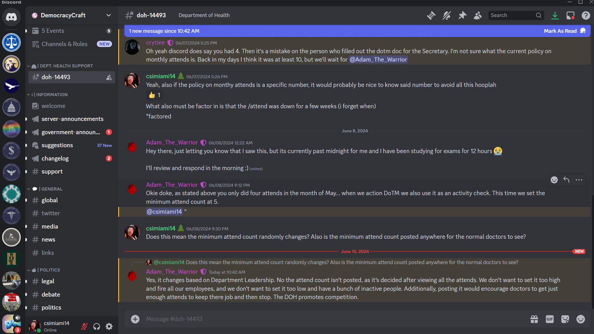The width and height of the screenshot is (594, 334).
Task: Toggle the member list icon
Action: pos(478,15)
